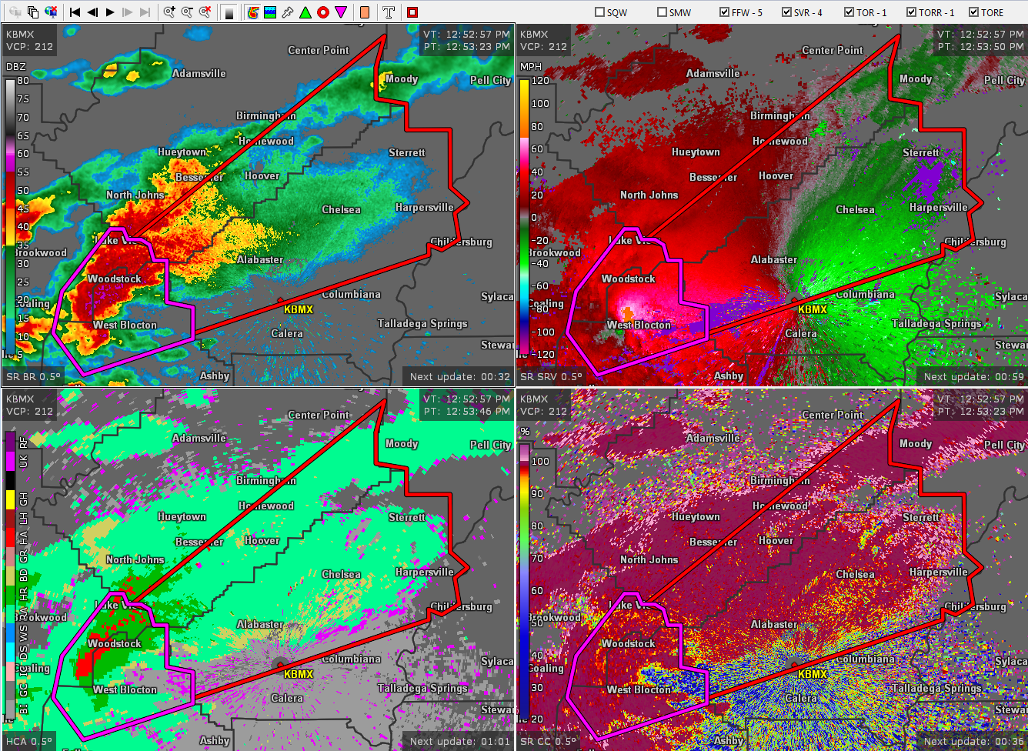Enable the SQW warnings checkbox

pyautogui.click(x=600, y=12)
